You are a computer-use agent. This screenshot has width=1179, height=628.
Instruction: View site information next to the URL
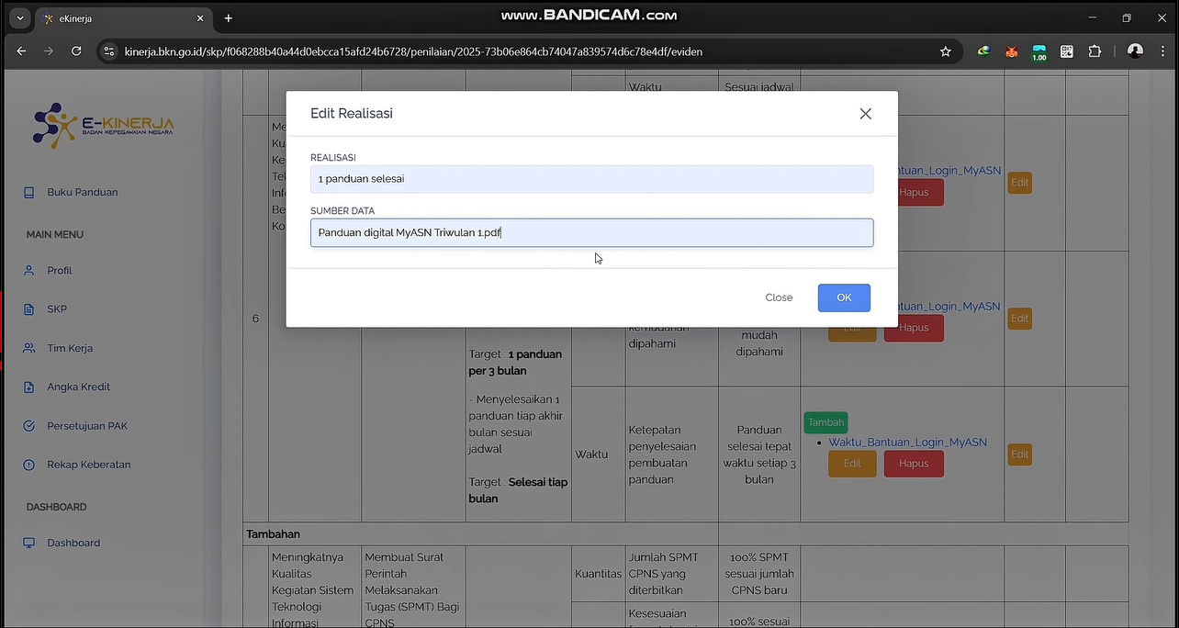(109, 51)
